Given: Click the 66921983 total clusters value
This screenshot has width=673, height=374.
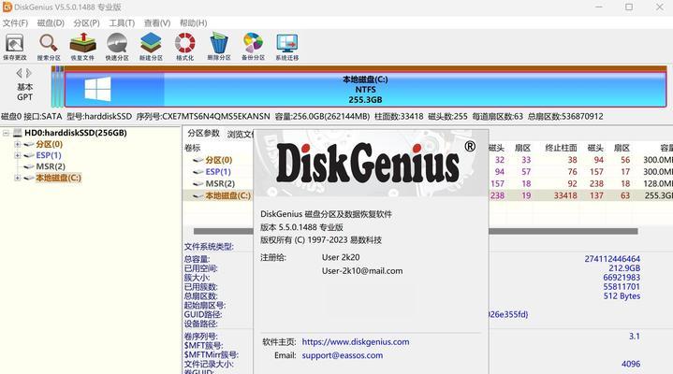Looking at the screenshot, I should point(622,278).
